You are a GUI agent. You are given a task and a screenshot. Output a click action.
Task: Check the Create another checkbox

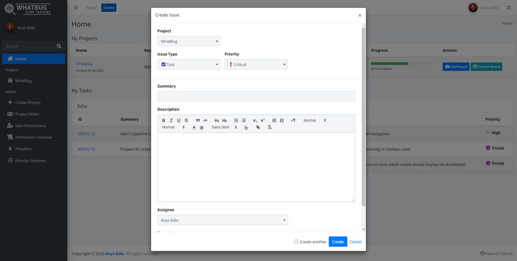296,241
